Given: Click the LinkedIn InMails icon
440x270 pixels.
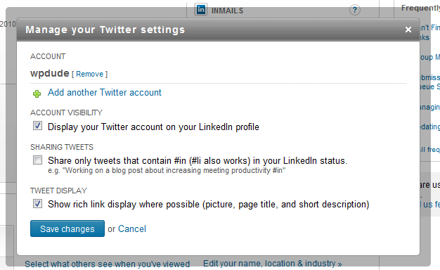Looking at the screenshot, I should (x=201, y=10).
